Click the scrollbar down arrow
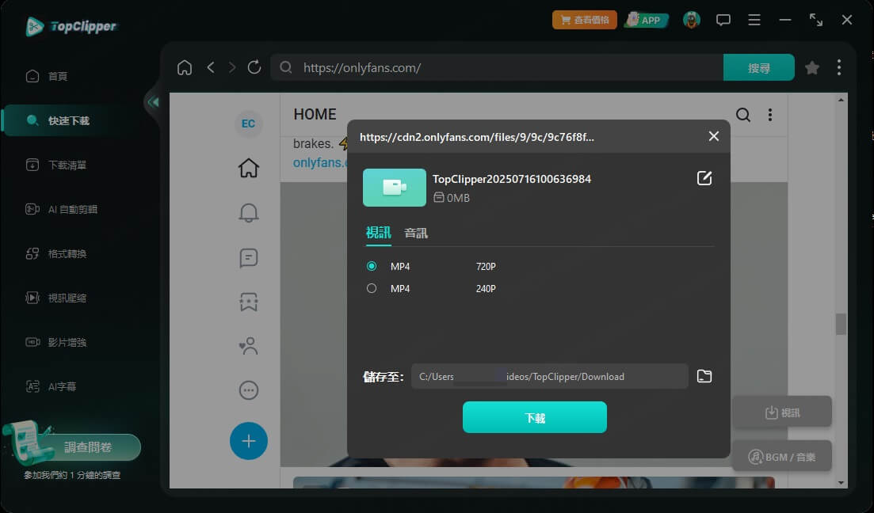This screenshot has width=874, height=513. [x=841, y=483]
